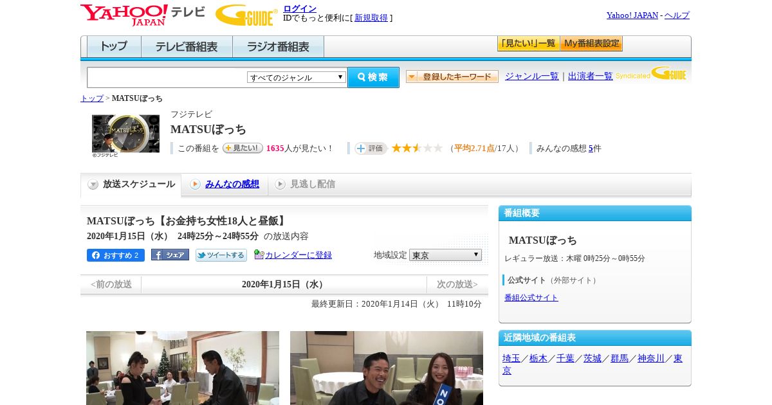772x405 pixels.
Task: Select the 放送スケジュール tab
Action: pyautogui.click(x=131, y=184)
